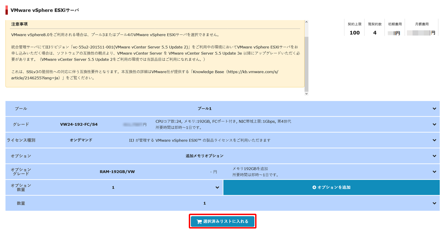Click the Knowledge Base URL text
Screen dimensions: 445x232
click(145, 75)
